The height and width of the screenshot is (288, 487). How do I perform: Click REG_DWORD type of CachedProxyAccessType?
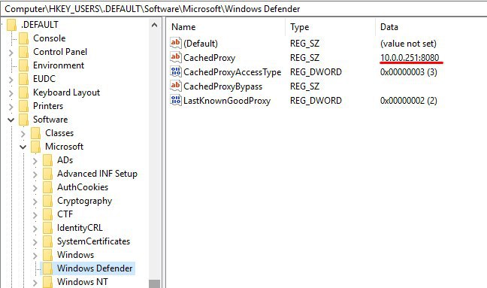pyautogui.click(x=316, y=72)
